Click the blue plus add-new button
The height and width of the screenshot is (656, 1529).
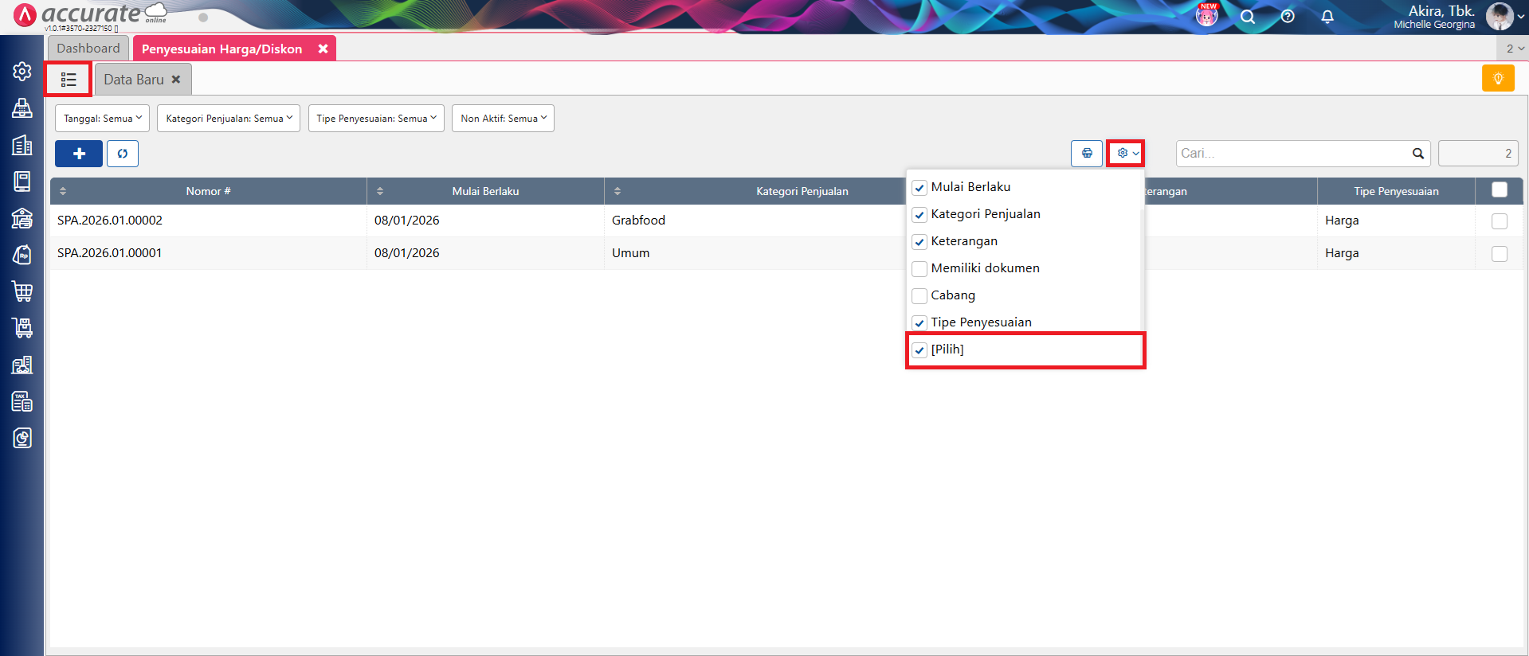[79, 154]
